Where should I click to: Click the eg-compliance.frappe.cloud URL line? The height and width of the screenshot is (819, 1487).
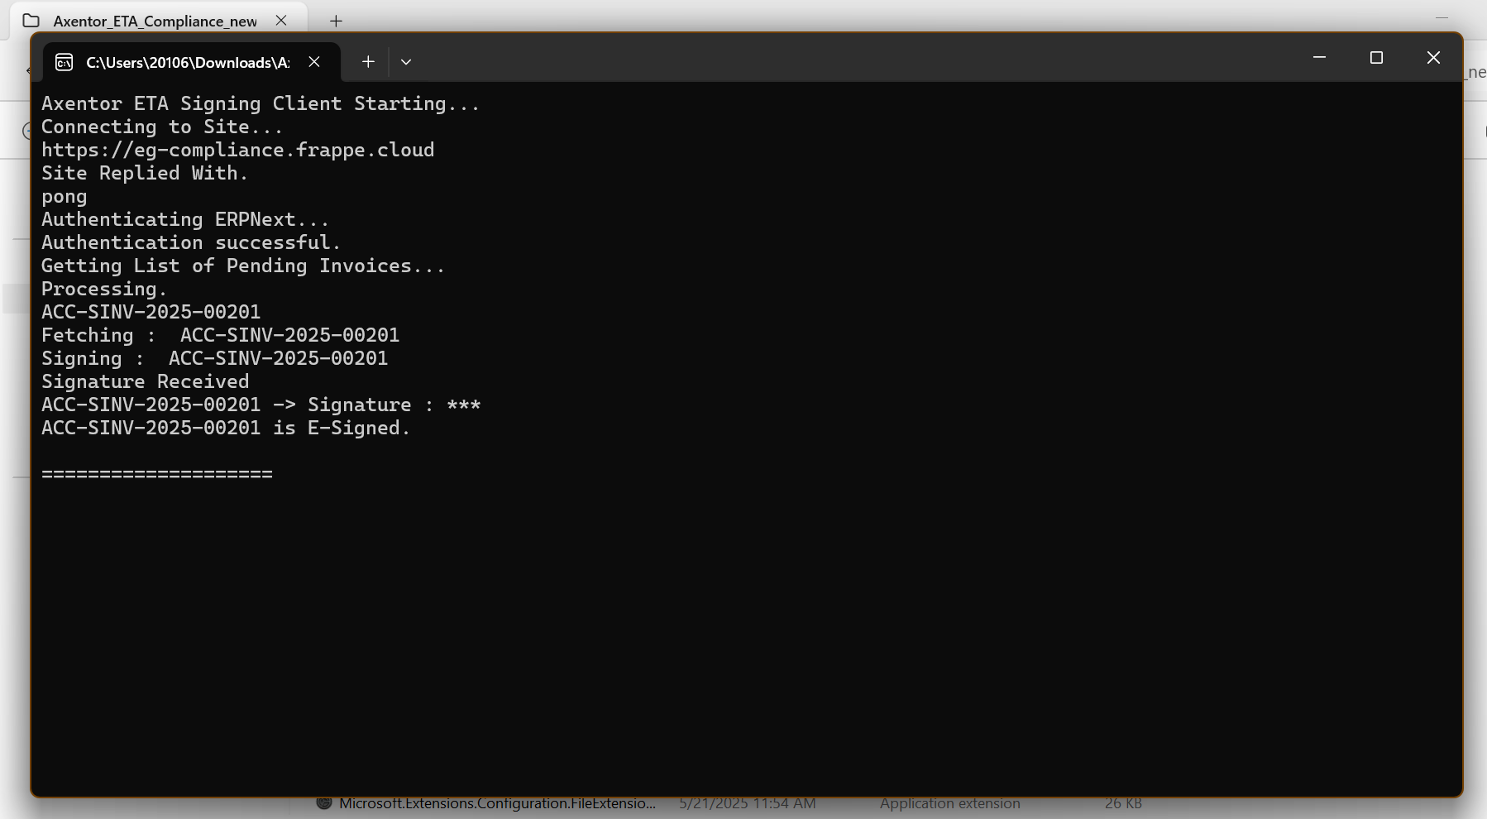(237, 150)
